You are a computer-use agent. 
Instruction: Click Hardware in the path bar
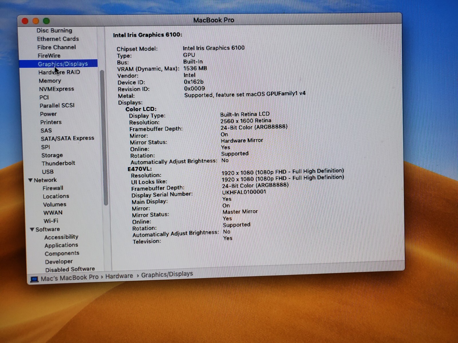pos(119,276)
